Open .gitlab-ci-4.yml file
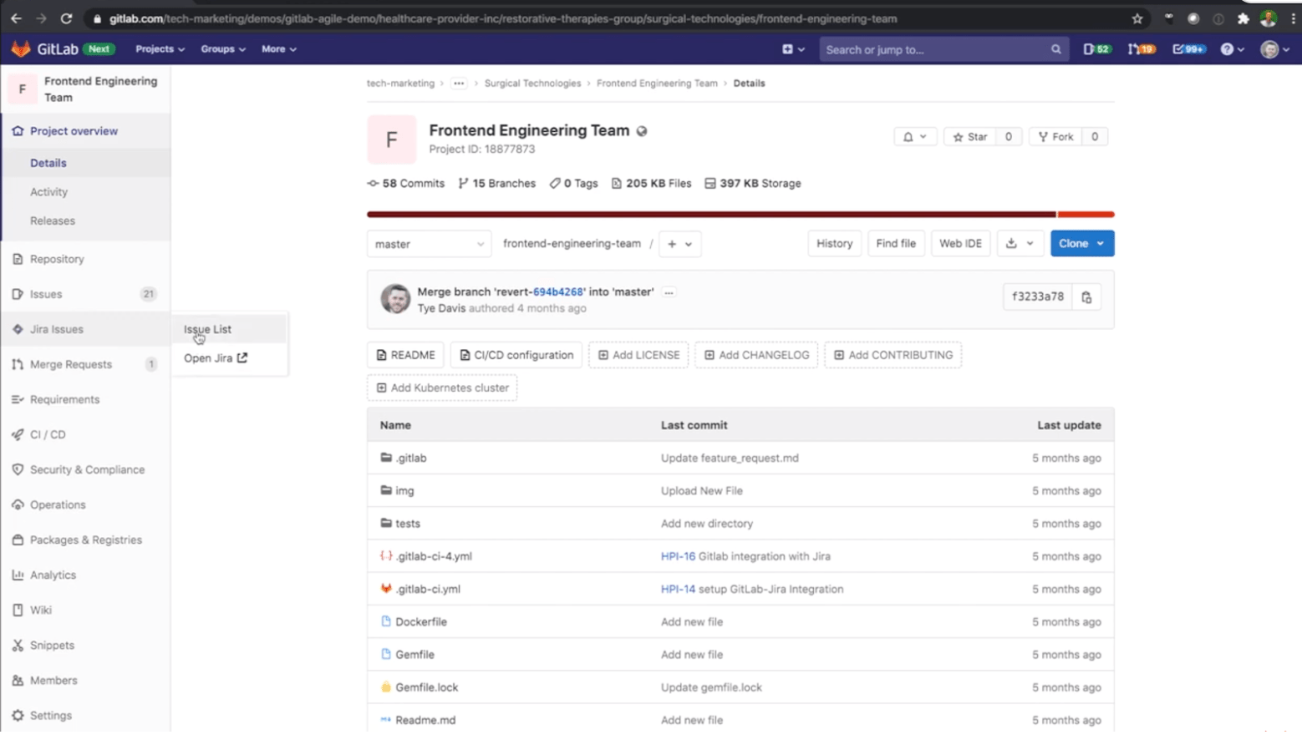This screenshot has height=745, width=1302. (433, 556)
